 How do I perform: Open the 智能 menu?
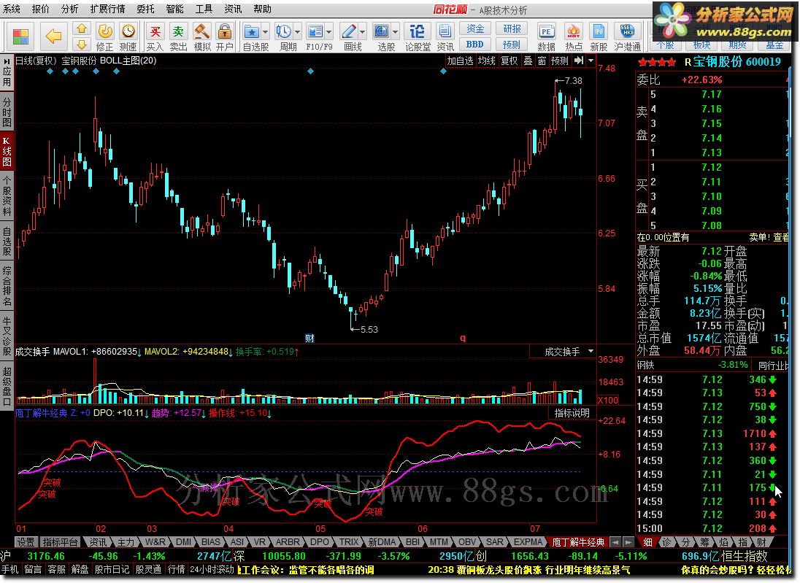[x=175, y=9]
